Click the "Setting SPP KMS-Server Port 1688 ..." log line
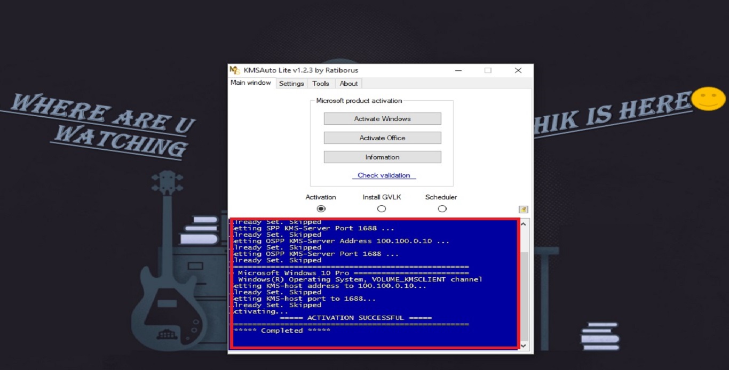Viewport: 729px width, 370px height. 313,228
